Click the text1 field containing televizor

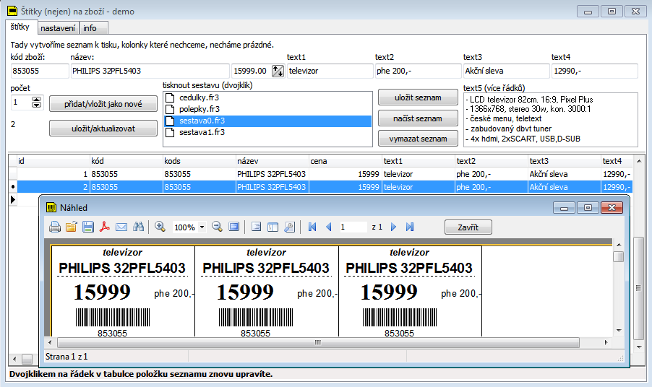[x=330, y=71]
